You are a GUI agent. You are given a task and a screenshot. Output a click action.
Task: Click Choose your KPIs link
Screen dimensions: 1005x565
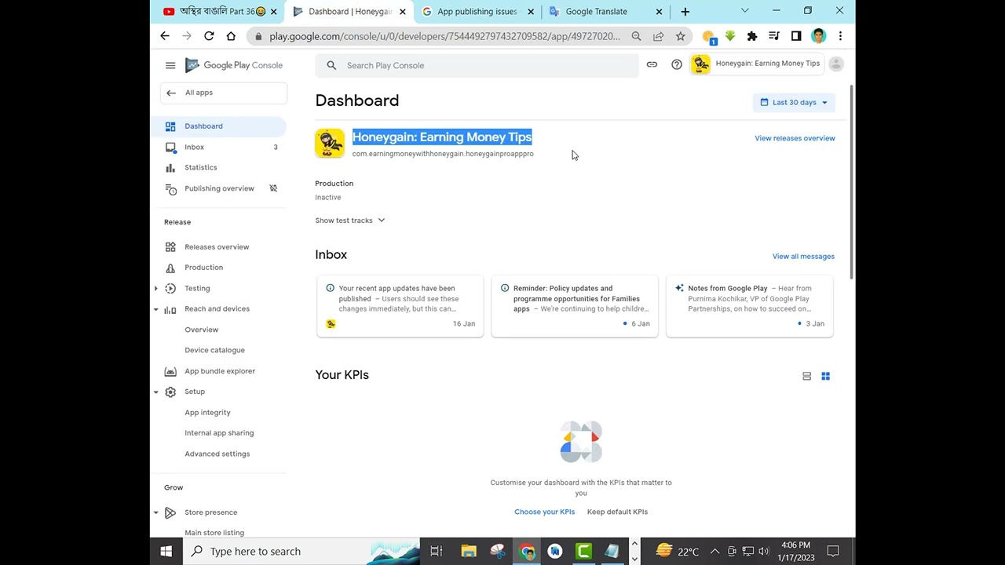pyautogui.click(x=544, y=512)
